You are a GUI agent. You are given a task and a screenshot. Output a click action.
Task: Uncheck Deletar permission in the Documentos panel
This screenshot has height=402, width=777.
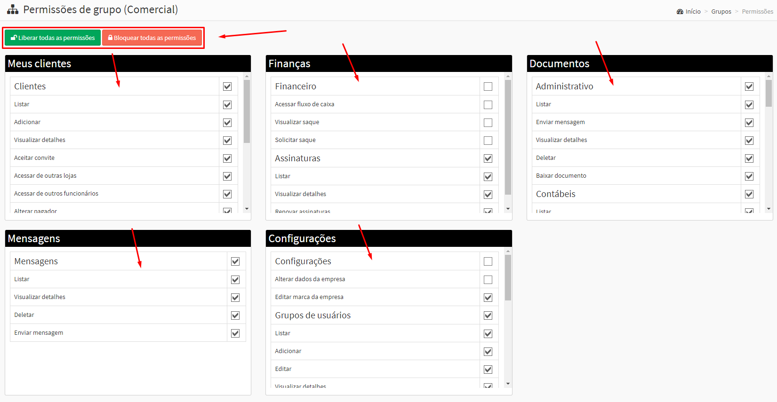(749, 158)
